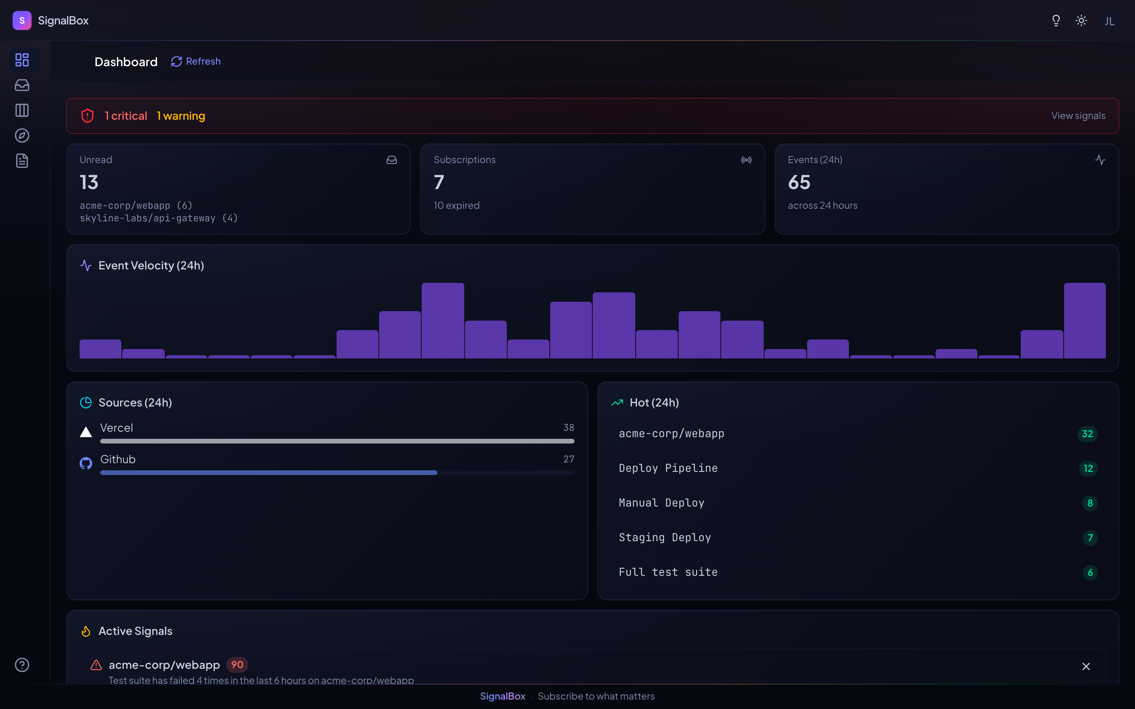Open the Logs document icon in the sidebar
The width and height of the screenshot is (1135, 709).
coord(22,161)
